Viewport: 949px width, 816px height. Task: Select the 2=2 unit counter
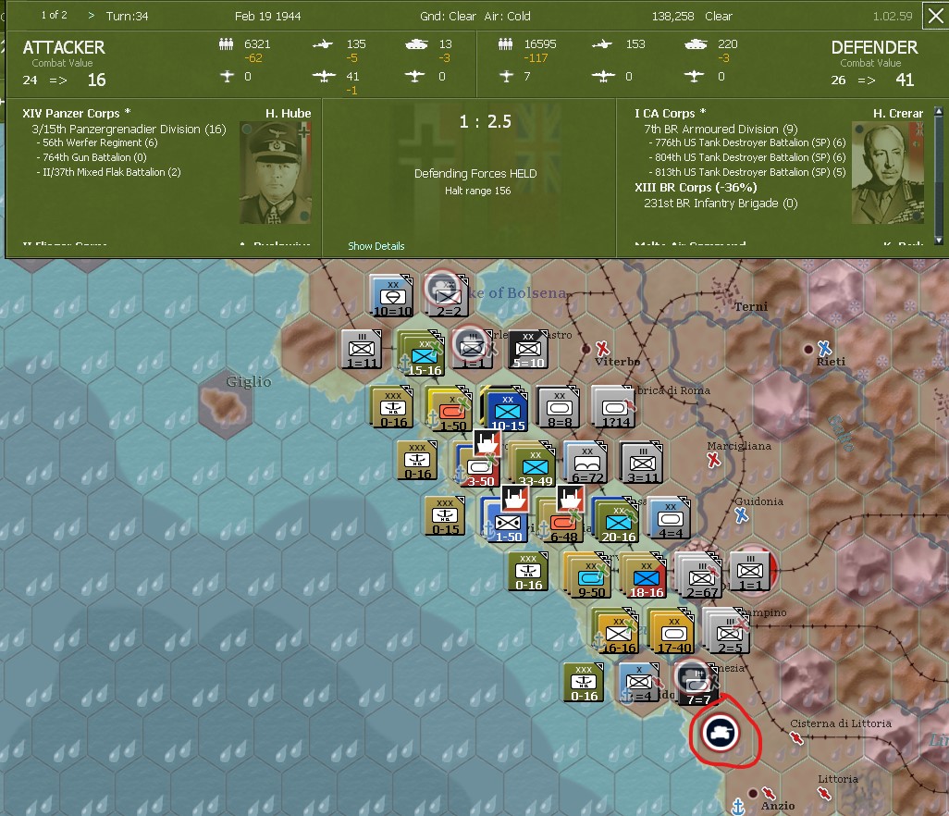tap(448, 297)
